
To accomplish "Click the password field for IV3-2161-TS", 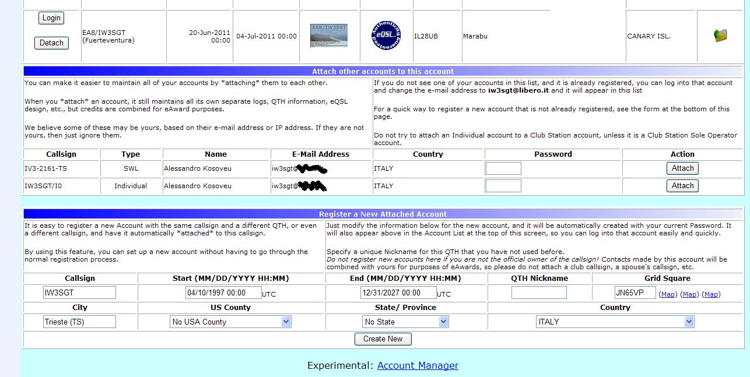I will click(x=503, y=168).
